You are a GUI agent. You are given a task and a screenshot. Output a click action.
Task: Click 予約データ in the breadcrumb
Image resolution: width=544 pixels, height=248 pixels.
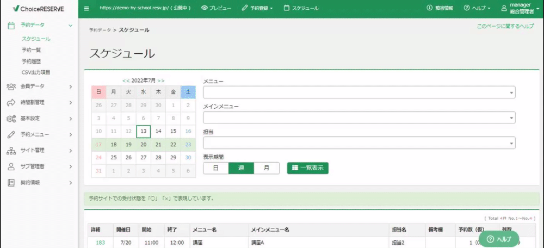[100, 30]
